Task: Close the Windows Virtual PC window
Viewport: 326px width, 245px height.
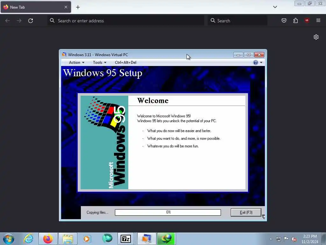Action: tap(259, 55)
